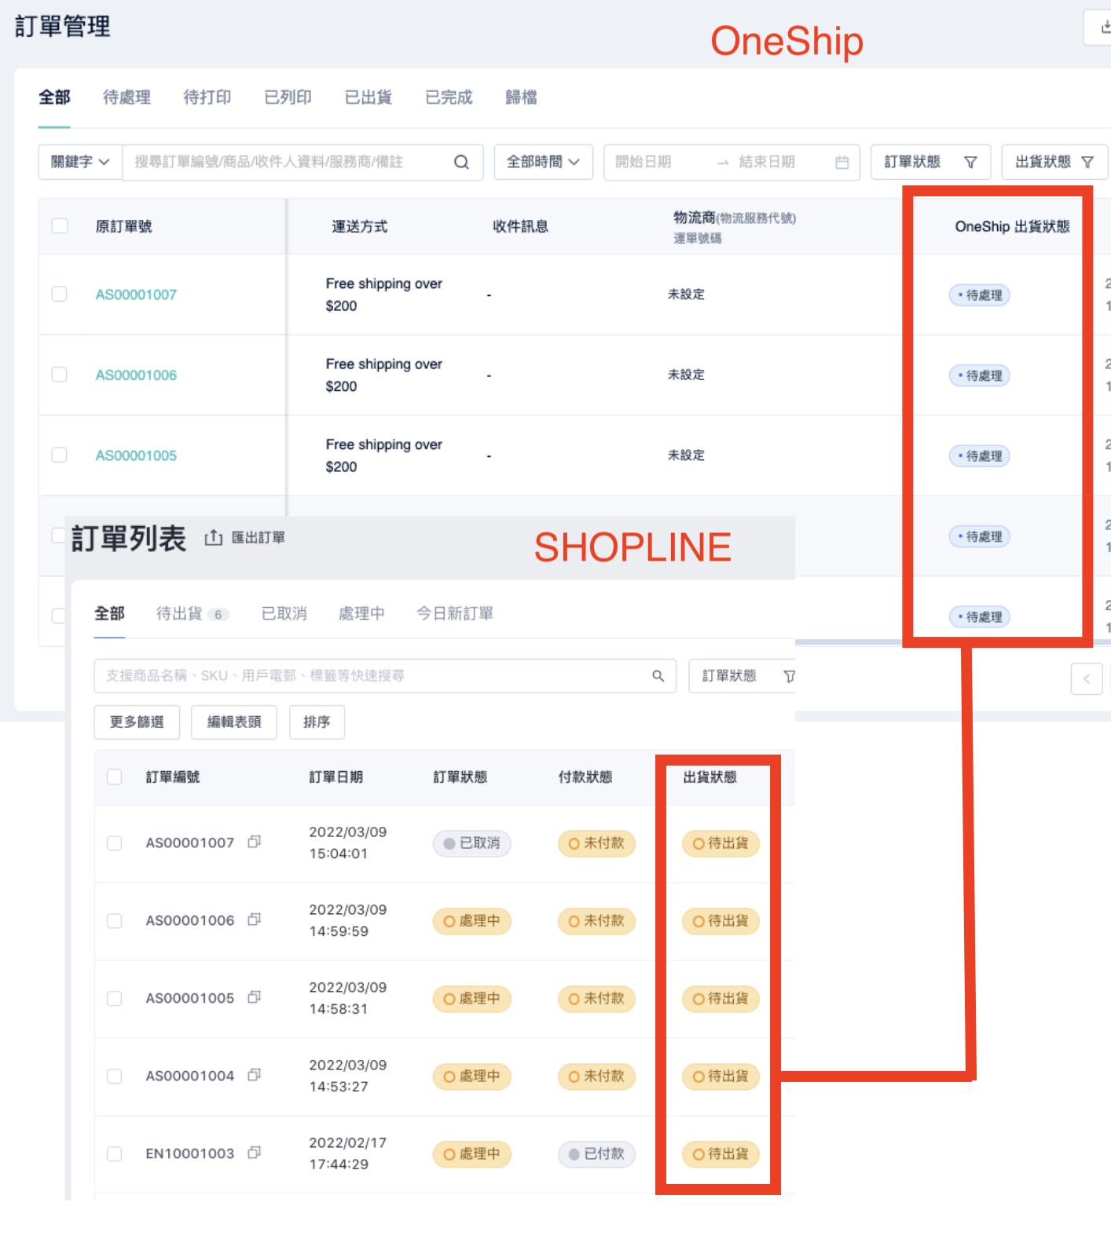Switch to SHOPLINE 待出貨 tab
The image size is (1111, 1243).
[x=192, y=613]
